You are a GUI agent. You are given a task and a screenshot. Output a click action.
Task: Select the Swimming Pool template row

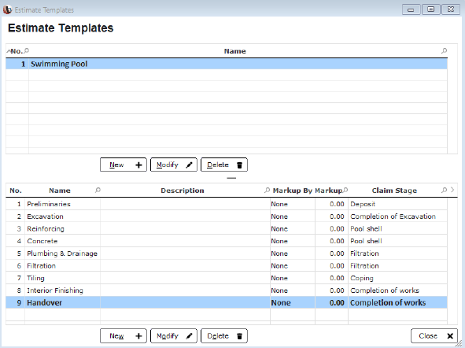tap(227, 64)
